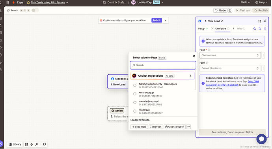
Task: Click the AI sparkle icon in step panel
Action: click(255, 29)
